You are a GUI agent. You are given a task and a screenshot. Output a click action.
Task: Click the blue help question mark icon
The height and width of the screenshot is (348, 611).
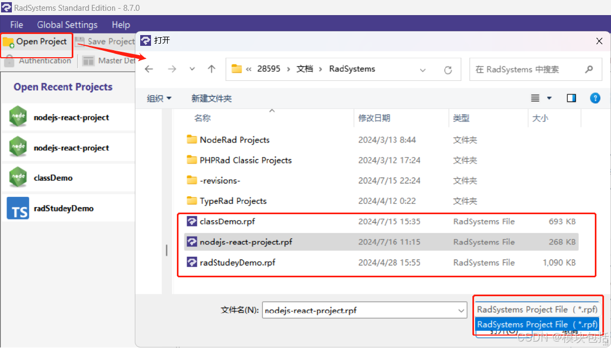tap(595, 98)
